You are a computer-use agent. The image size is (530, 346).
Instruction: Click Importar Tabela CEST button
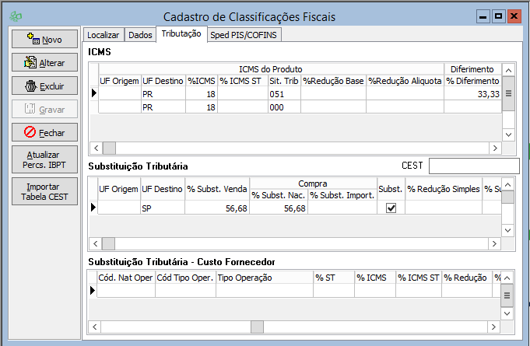pos(44,192)
